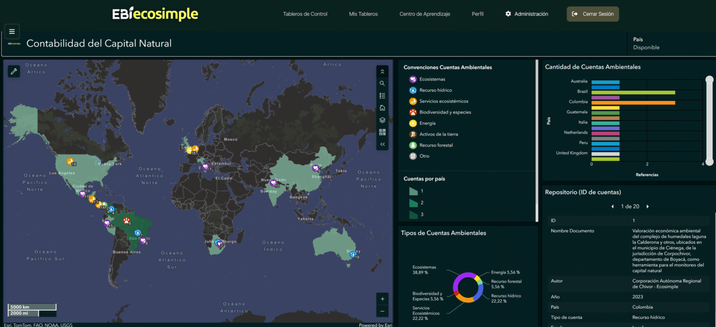Open Tableros de Control menu

pos(305,14)
